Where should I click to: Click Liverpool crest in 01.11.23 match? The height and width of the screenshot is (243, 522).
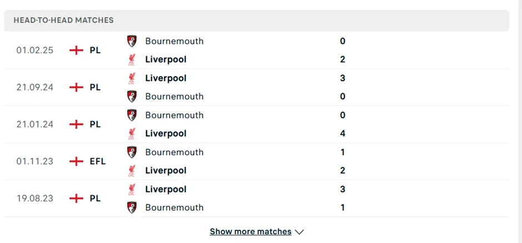pos(132,170)
